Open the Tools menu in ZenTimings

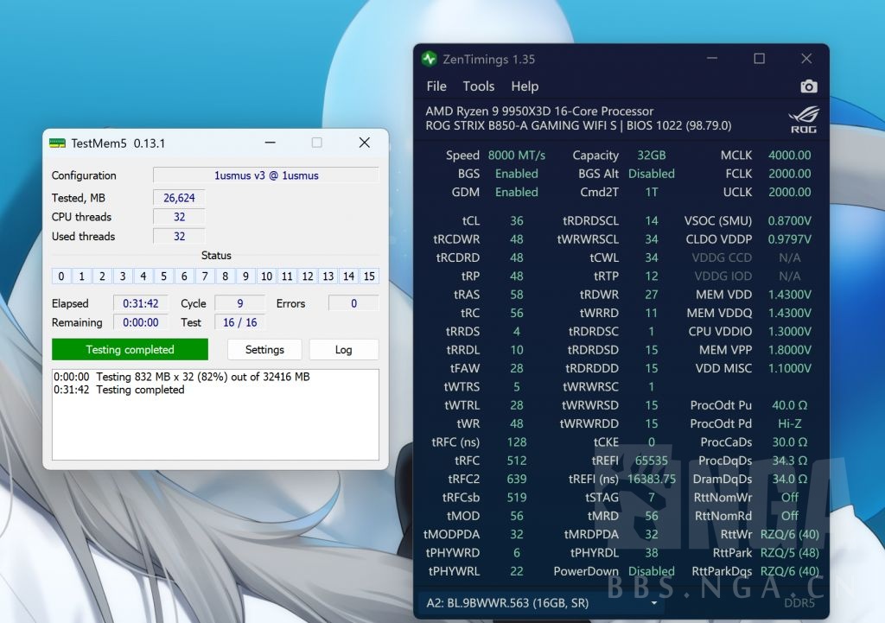pos(478,86)
